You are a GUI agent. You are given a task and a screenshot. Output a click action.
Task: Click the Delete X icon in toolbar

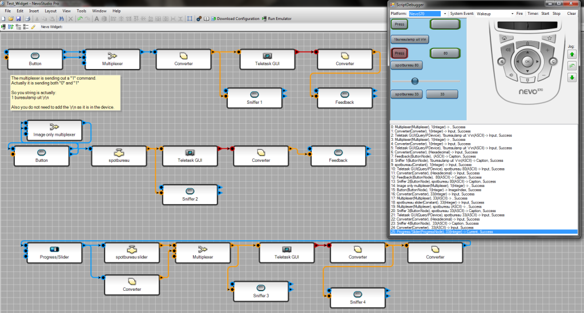coord(70,19)
